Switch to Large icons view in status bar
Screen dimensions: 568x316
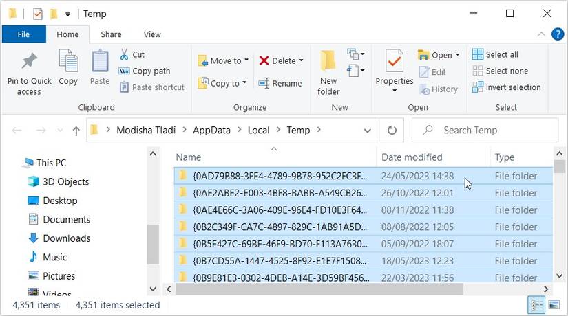[554, 305]
